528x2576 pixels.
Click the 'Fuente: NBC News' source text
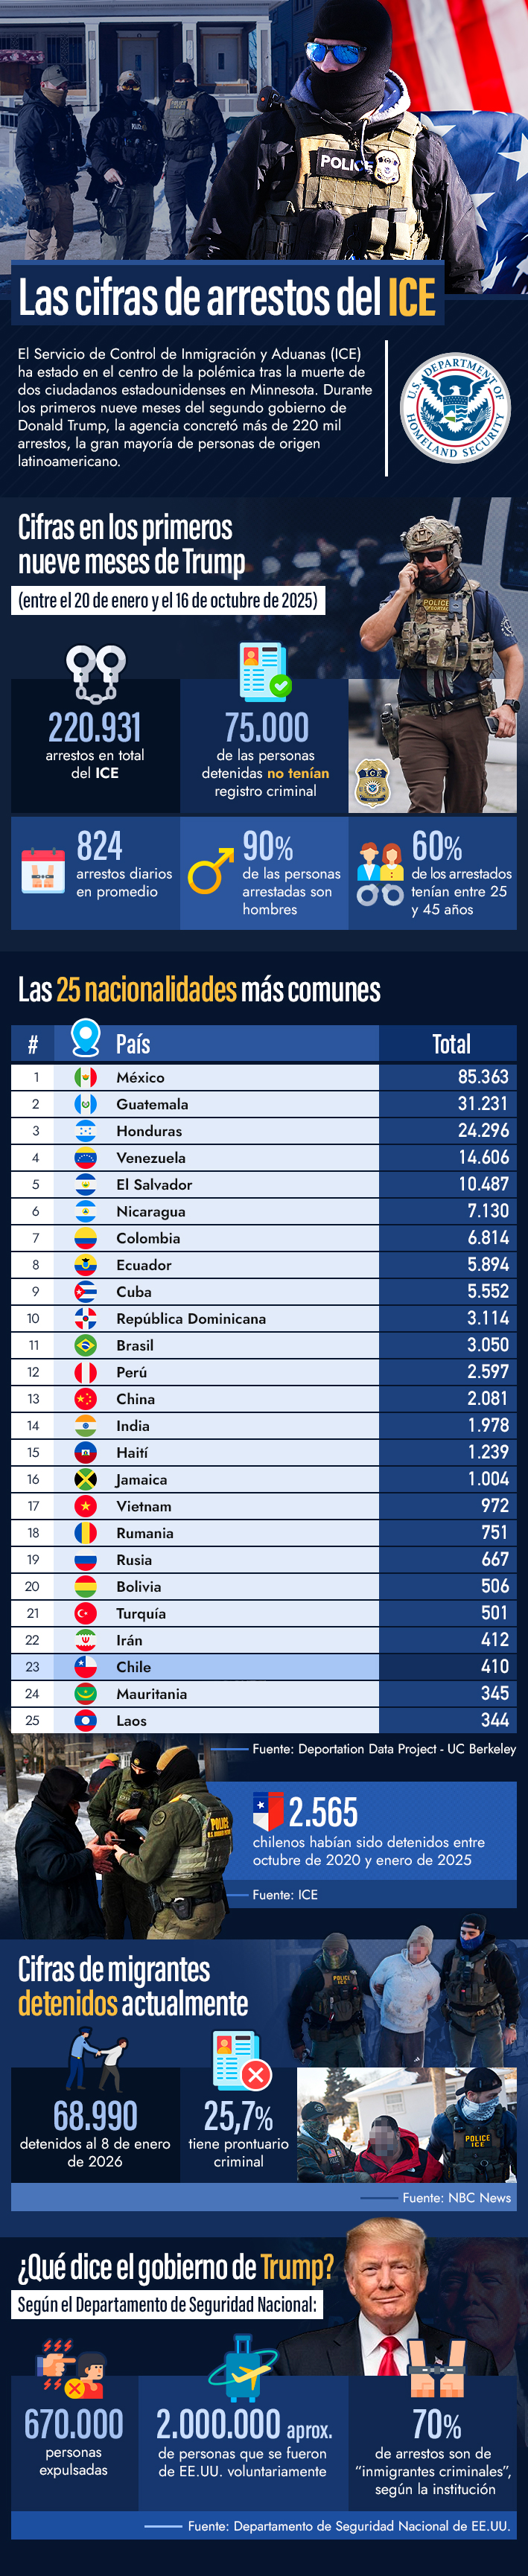pos(456,2197)
